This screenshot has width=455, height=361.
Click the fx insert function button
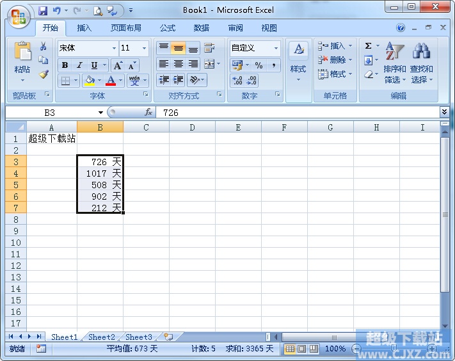[x=148, y=112]
